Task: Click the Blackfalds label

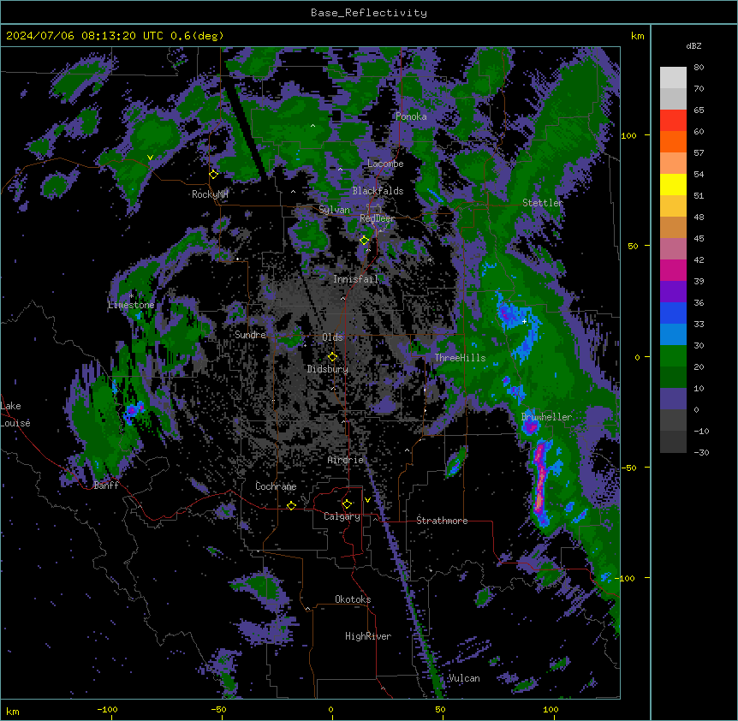Action: click(x=378, y=191)
